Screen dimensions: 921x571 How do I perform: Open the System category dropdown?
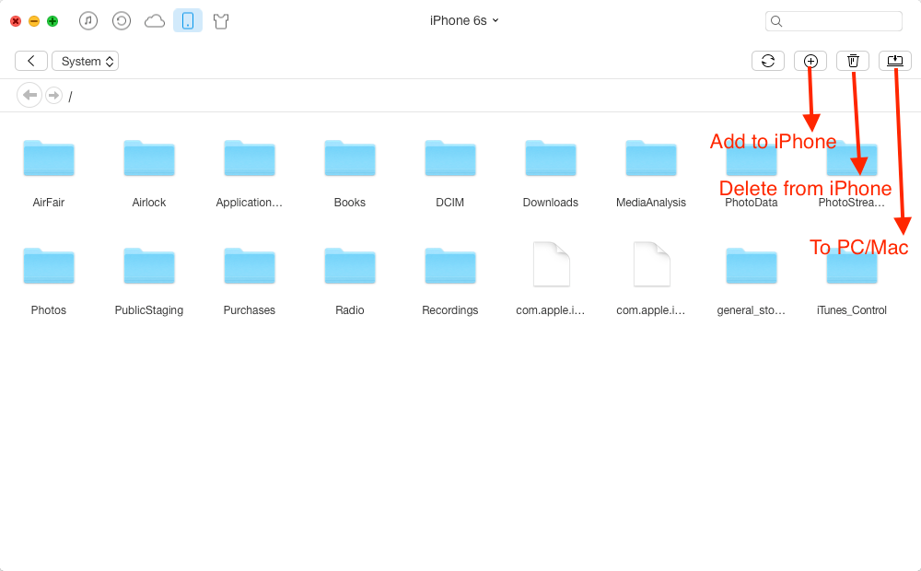85,61
